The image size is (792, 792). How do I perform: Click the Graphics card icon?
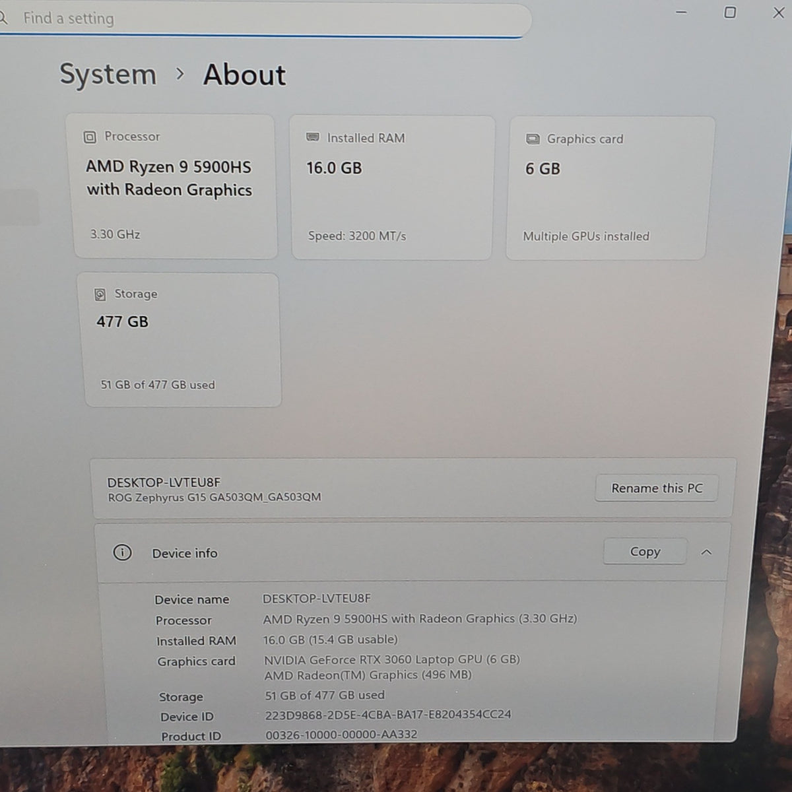pyautogui.click(x=533, y=139)
